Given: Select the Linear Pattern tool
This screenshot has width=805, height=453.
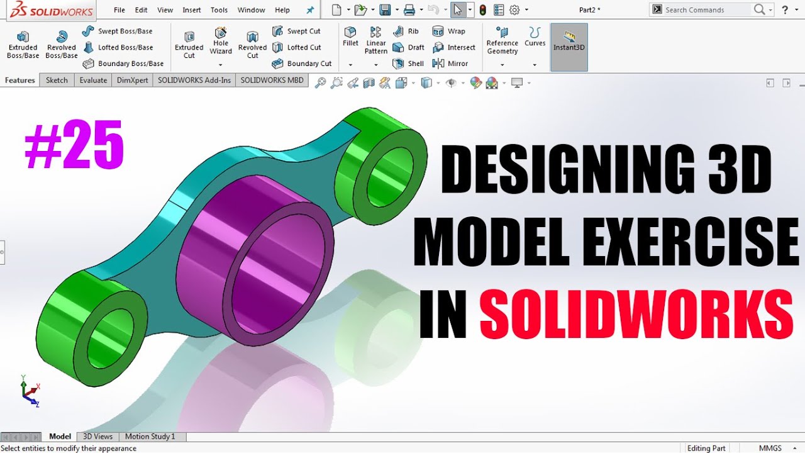Looking at the screenshot, I should coord(375,41).
